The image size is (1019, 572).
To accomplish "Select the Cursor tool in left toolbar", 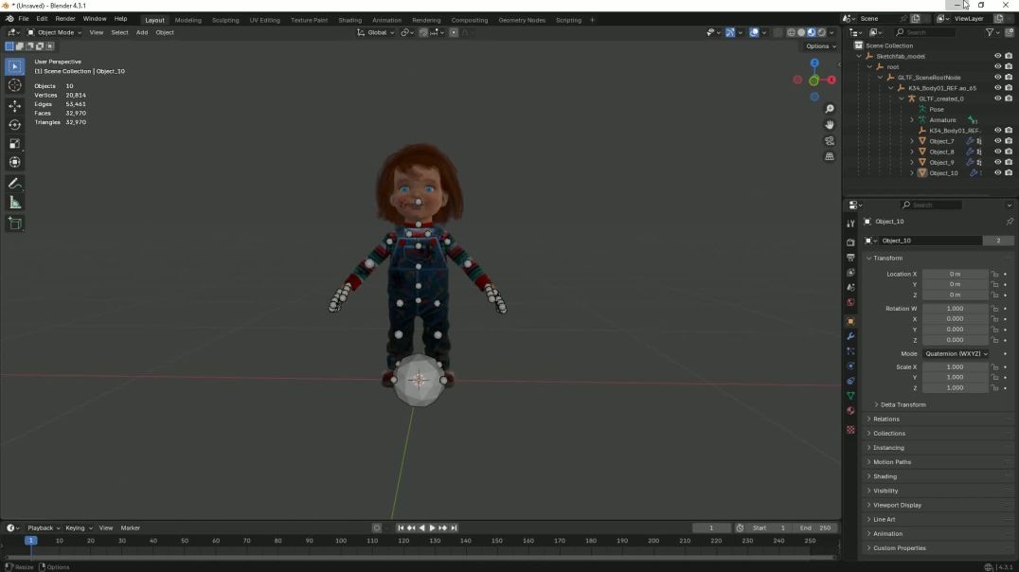I will click(x=14, y=85).
